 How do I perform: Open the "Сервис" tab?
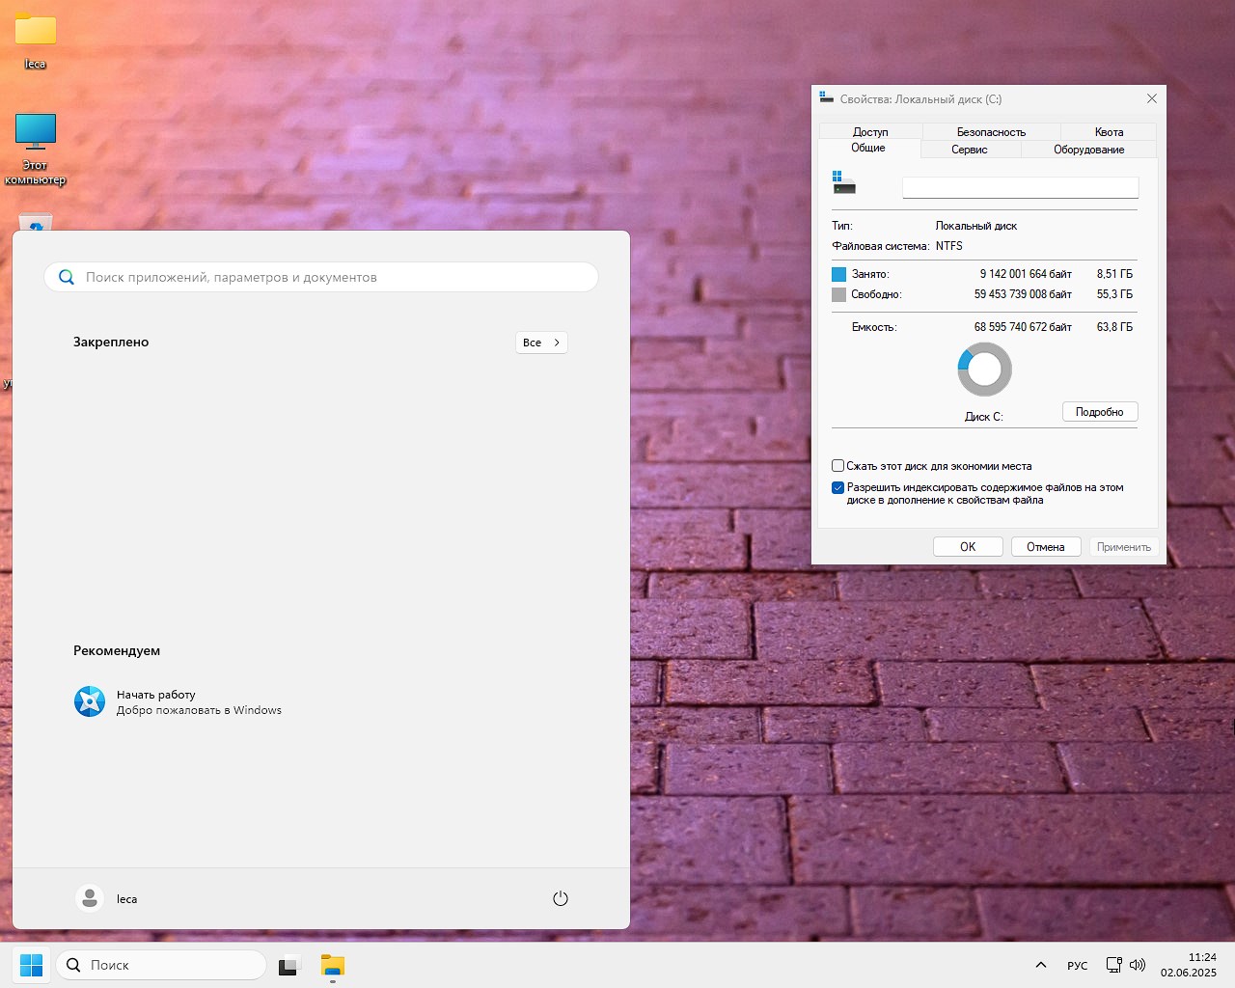(x=970, y=150)
